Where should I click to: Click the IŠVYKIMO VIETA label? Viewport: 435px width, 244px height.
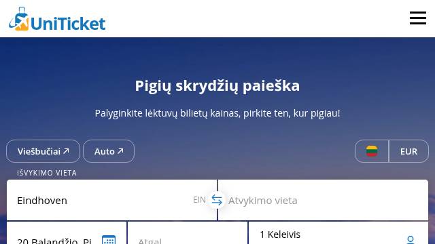pos(47,173)
